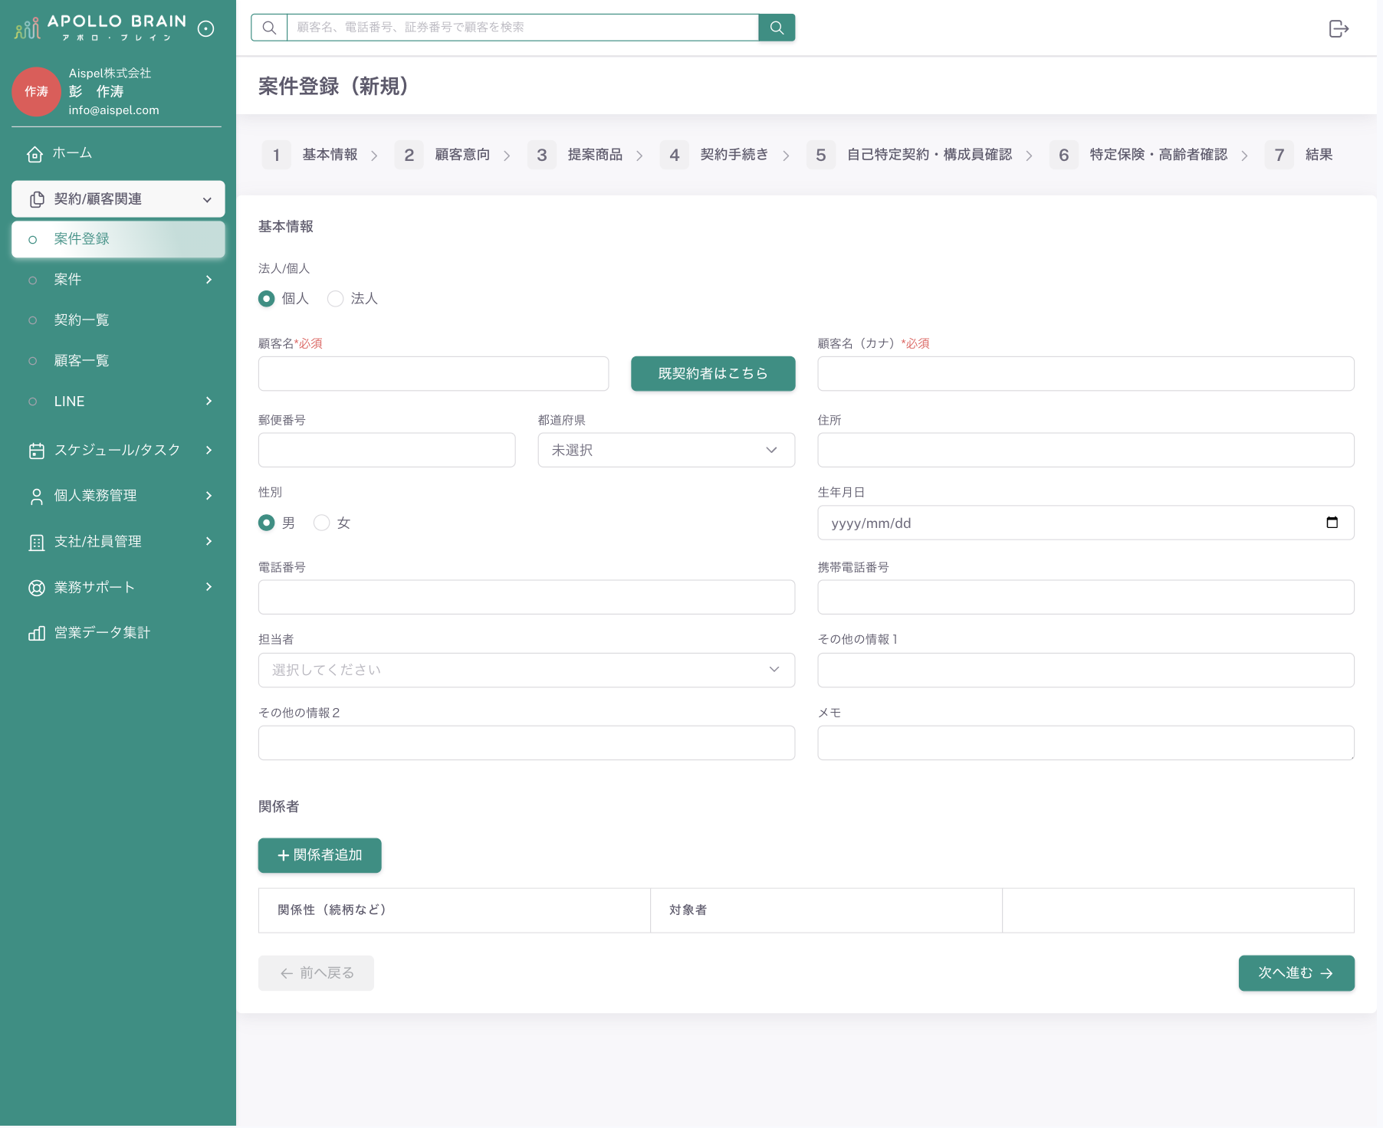Click the magnifier icon left of search field
1383x1128 pixels.
click(x=269, y=28)
